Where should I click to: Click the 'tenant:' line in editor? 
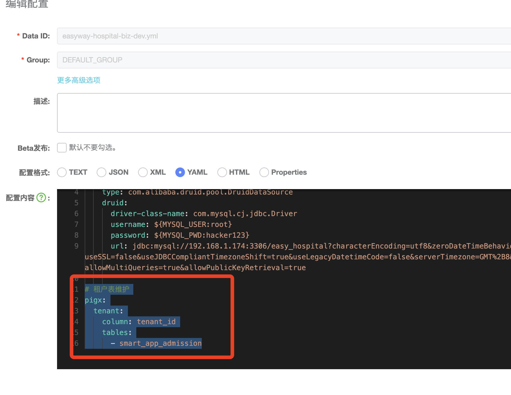coord(108,311)
